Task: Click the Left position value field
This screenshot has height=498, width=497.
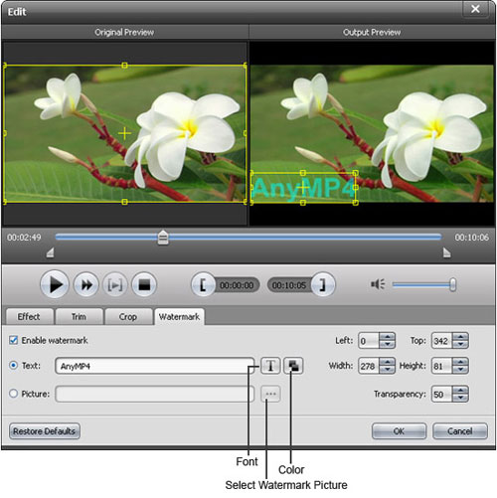Action: pos(369,341)
